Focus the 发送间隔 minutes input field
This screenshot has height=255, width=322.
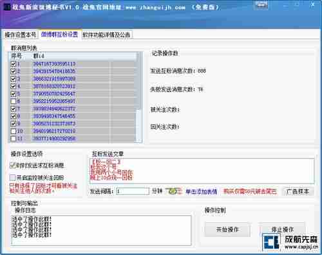pyautogui.click(x=133, y=191)
